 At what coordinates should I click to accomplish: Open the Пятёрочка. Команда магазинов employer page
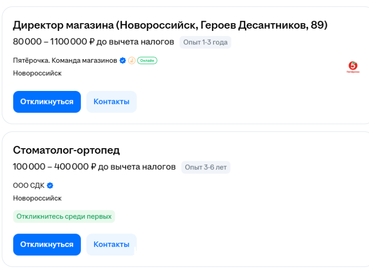pyautogui.click(x=65, y=60)
